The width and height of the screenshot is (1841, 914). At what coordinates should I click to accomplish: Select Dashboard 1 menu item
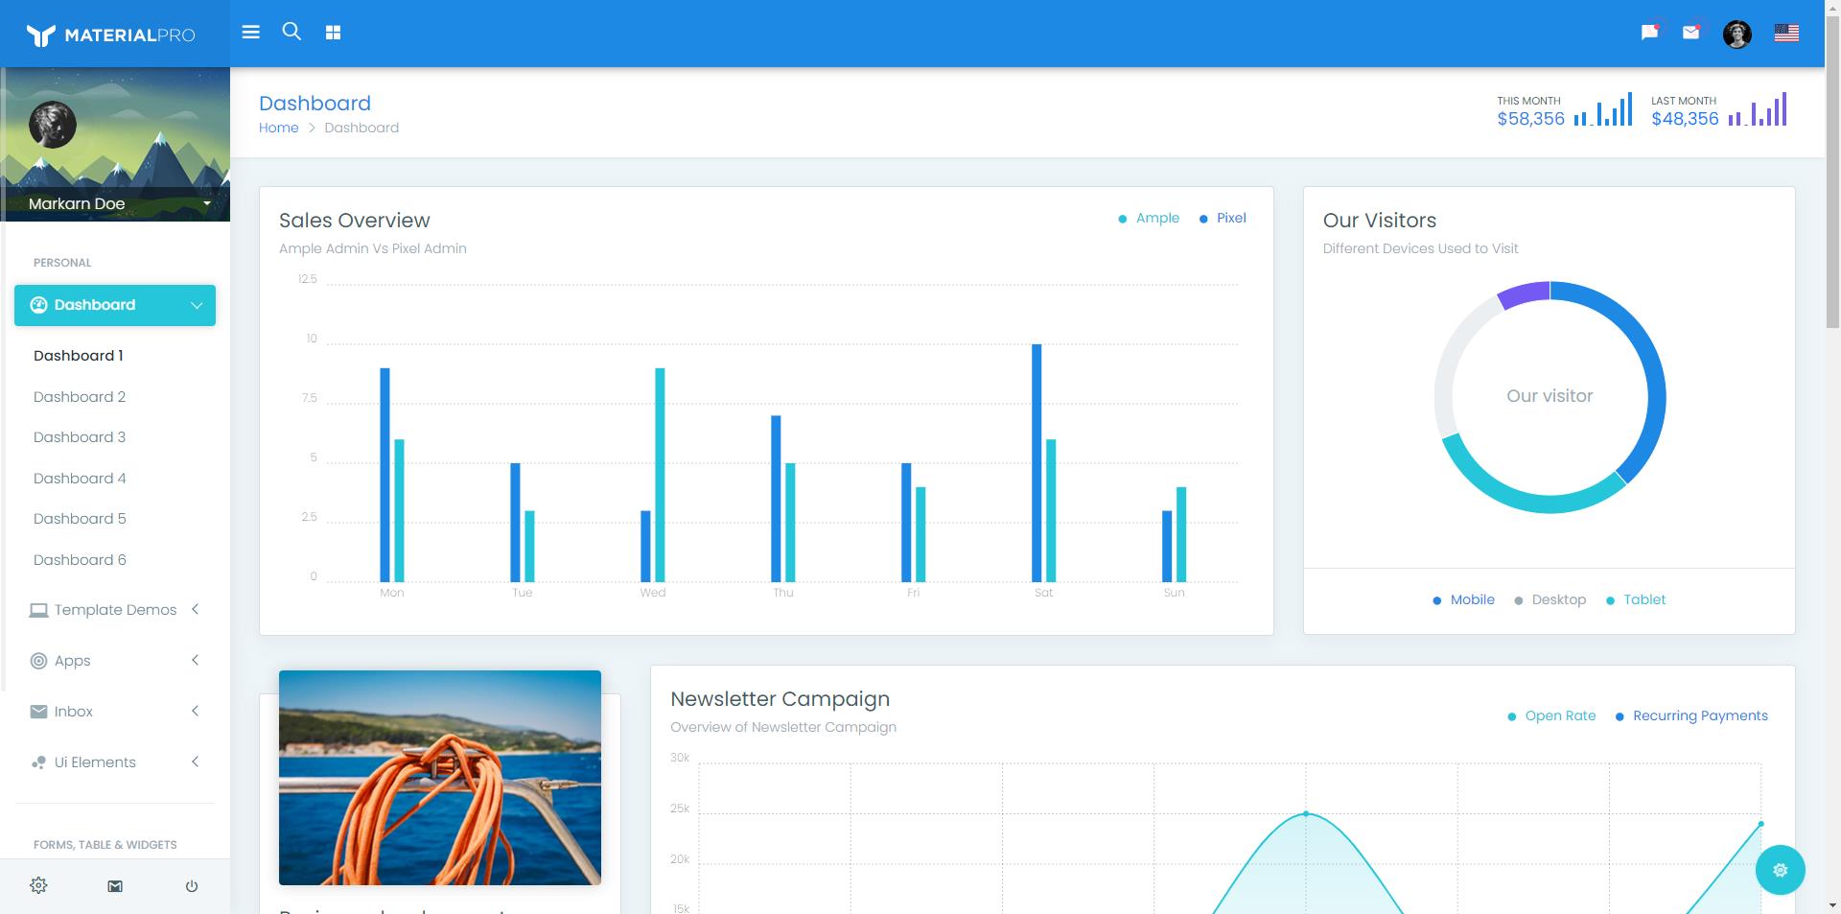pos(79,356)
